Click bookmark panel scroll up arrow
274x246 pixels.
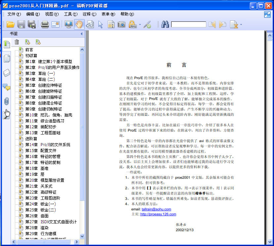(x=82, y=50)
